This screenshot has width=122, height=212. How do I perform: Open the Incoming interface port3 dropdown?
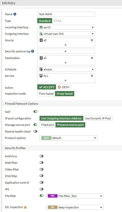click(x=66, y=27)
